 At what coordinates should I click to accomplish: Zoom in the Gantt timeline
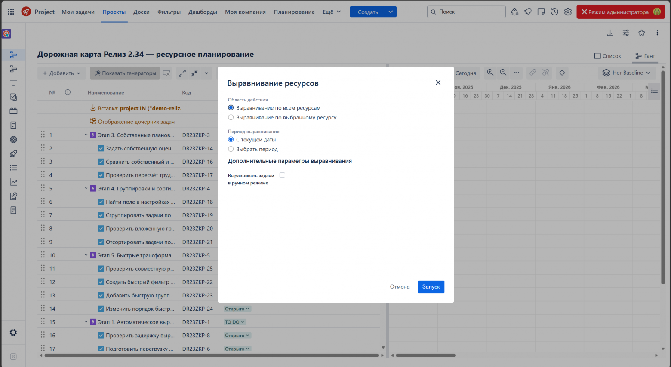tap(490, 73)
